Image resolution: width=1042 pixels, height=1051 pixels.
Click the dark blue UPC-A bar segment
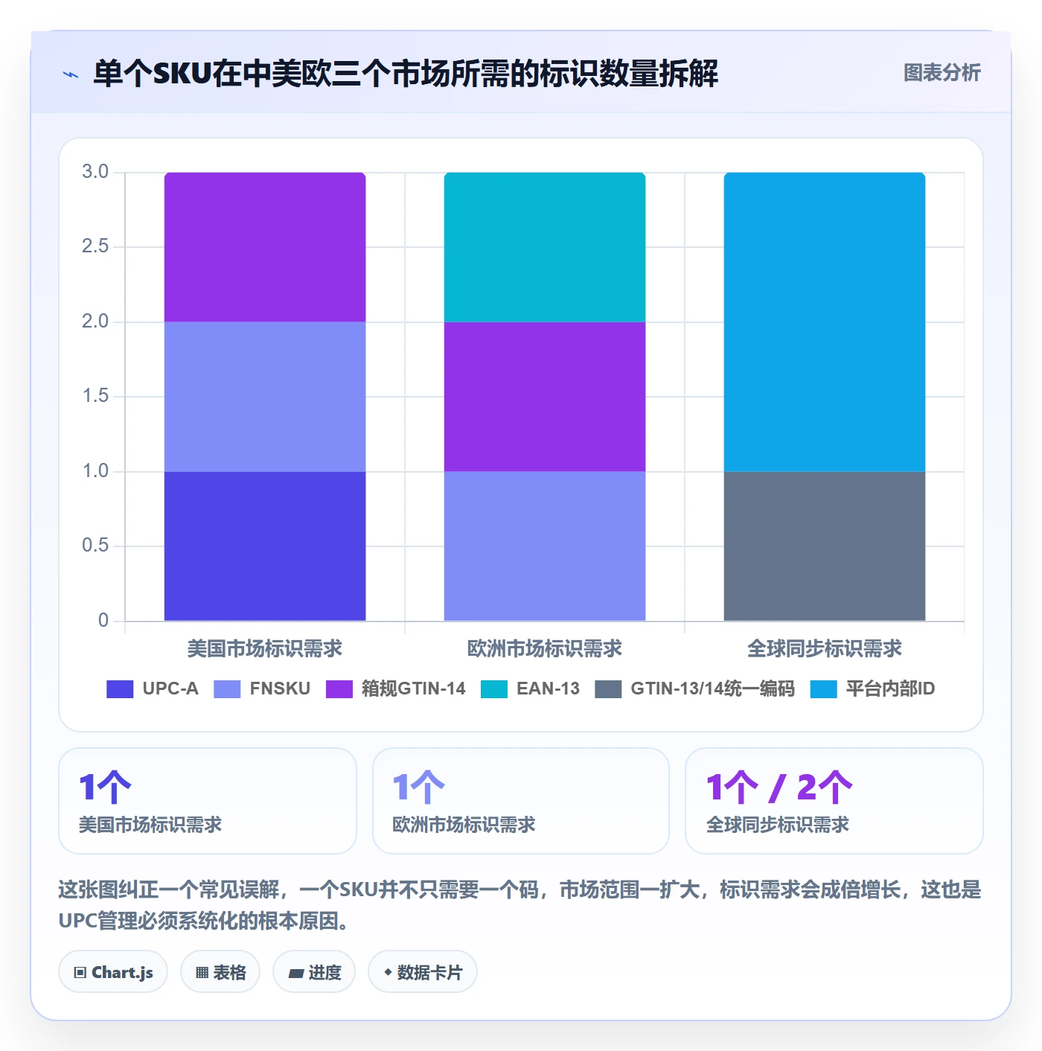265,546
